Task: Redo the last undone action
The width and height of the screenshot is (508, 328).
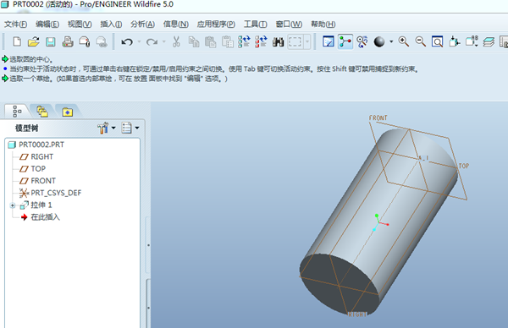Action: [152, 41]
